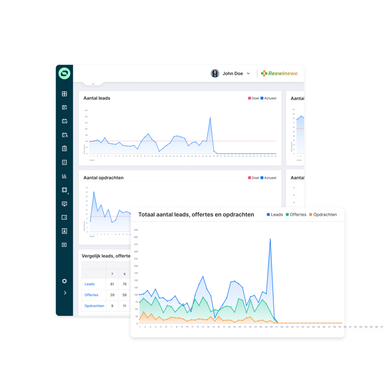Screen dimensions: 384x384
Task: Open the John Doe user dropdown
Action: point(248,74)
